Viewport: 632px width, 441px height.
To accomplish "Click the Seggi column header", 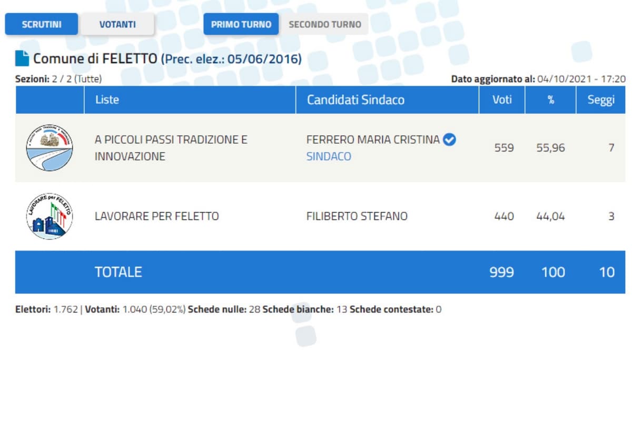I will pos(601,100).
